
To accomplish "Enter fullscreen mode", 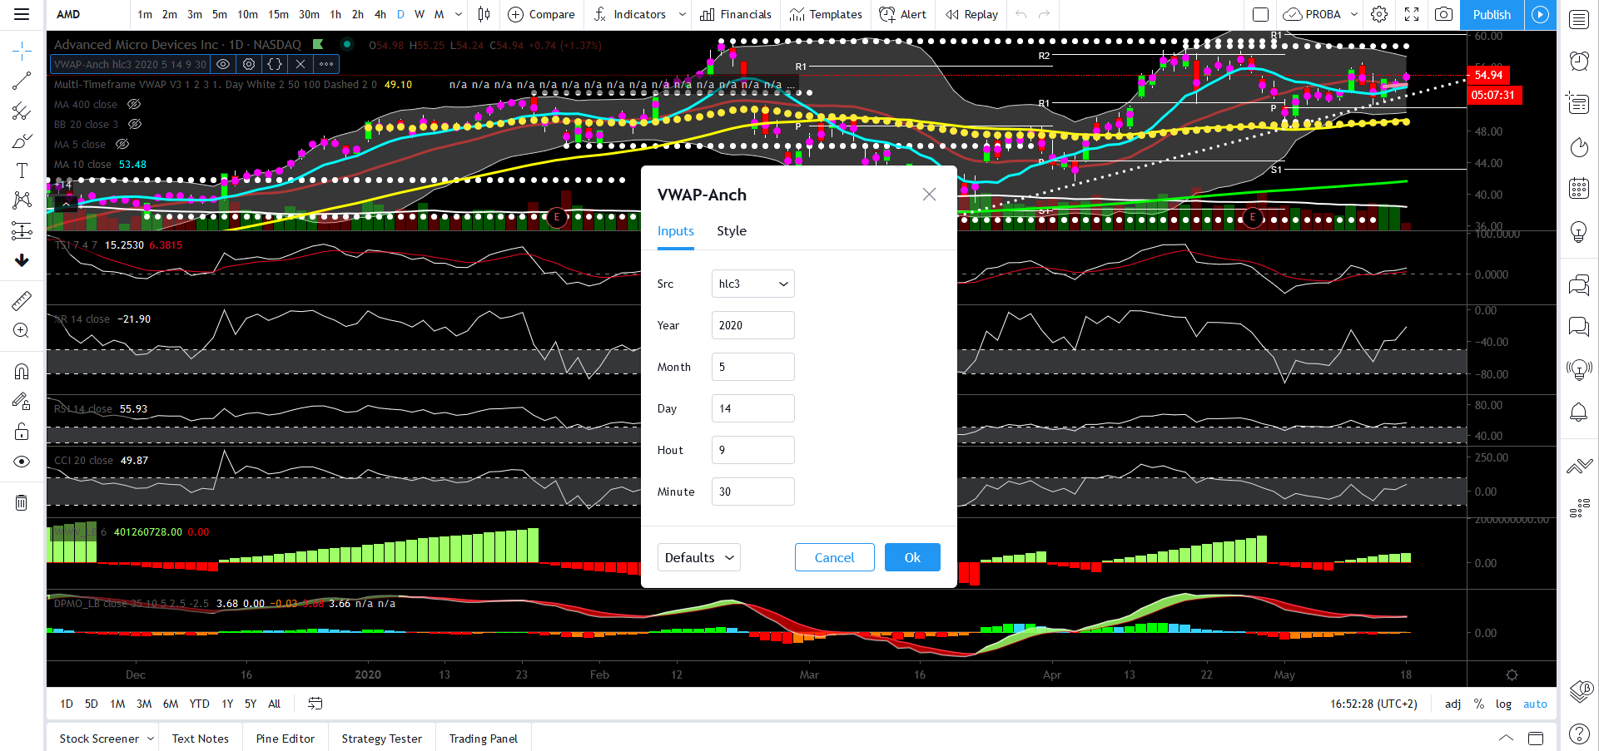I will coord(1412,14).
